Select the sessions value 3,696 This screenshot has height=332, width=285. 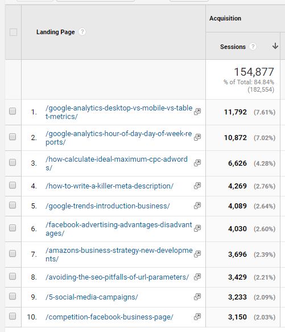[237, 255]
